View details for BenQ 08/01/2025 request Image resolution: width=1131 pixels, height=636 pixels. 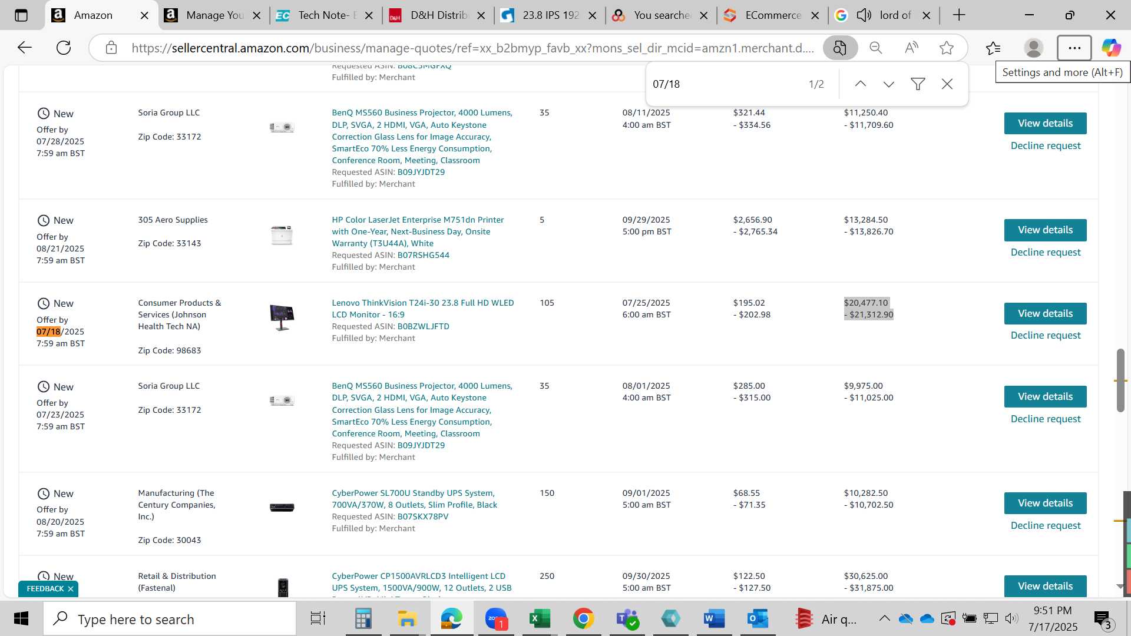[1045, 396]
